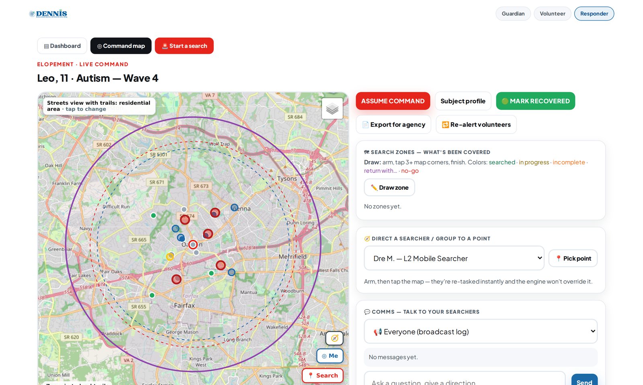Image resolution: width=643 pixels, height=385 pixels.
Task: Click the 'in progress' legend word
Action: (534, 162)
